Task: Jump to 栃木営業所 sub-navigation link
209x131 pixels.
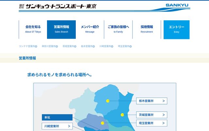Action: point(88,46)
